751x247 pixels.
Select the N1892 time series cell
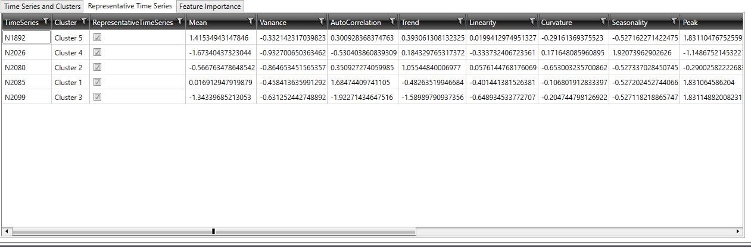click(26, 37)
